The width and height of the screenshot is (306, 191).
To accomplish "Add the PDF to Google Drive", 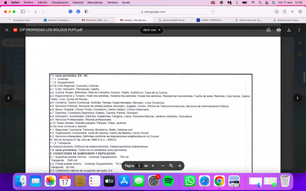I will [x=269, y=30].
